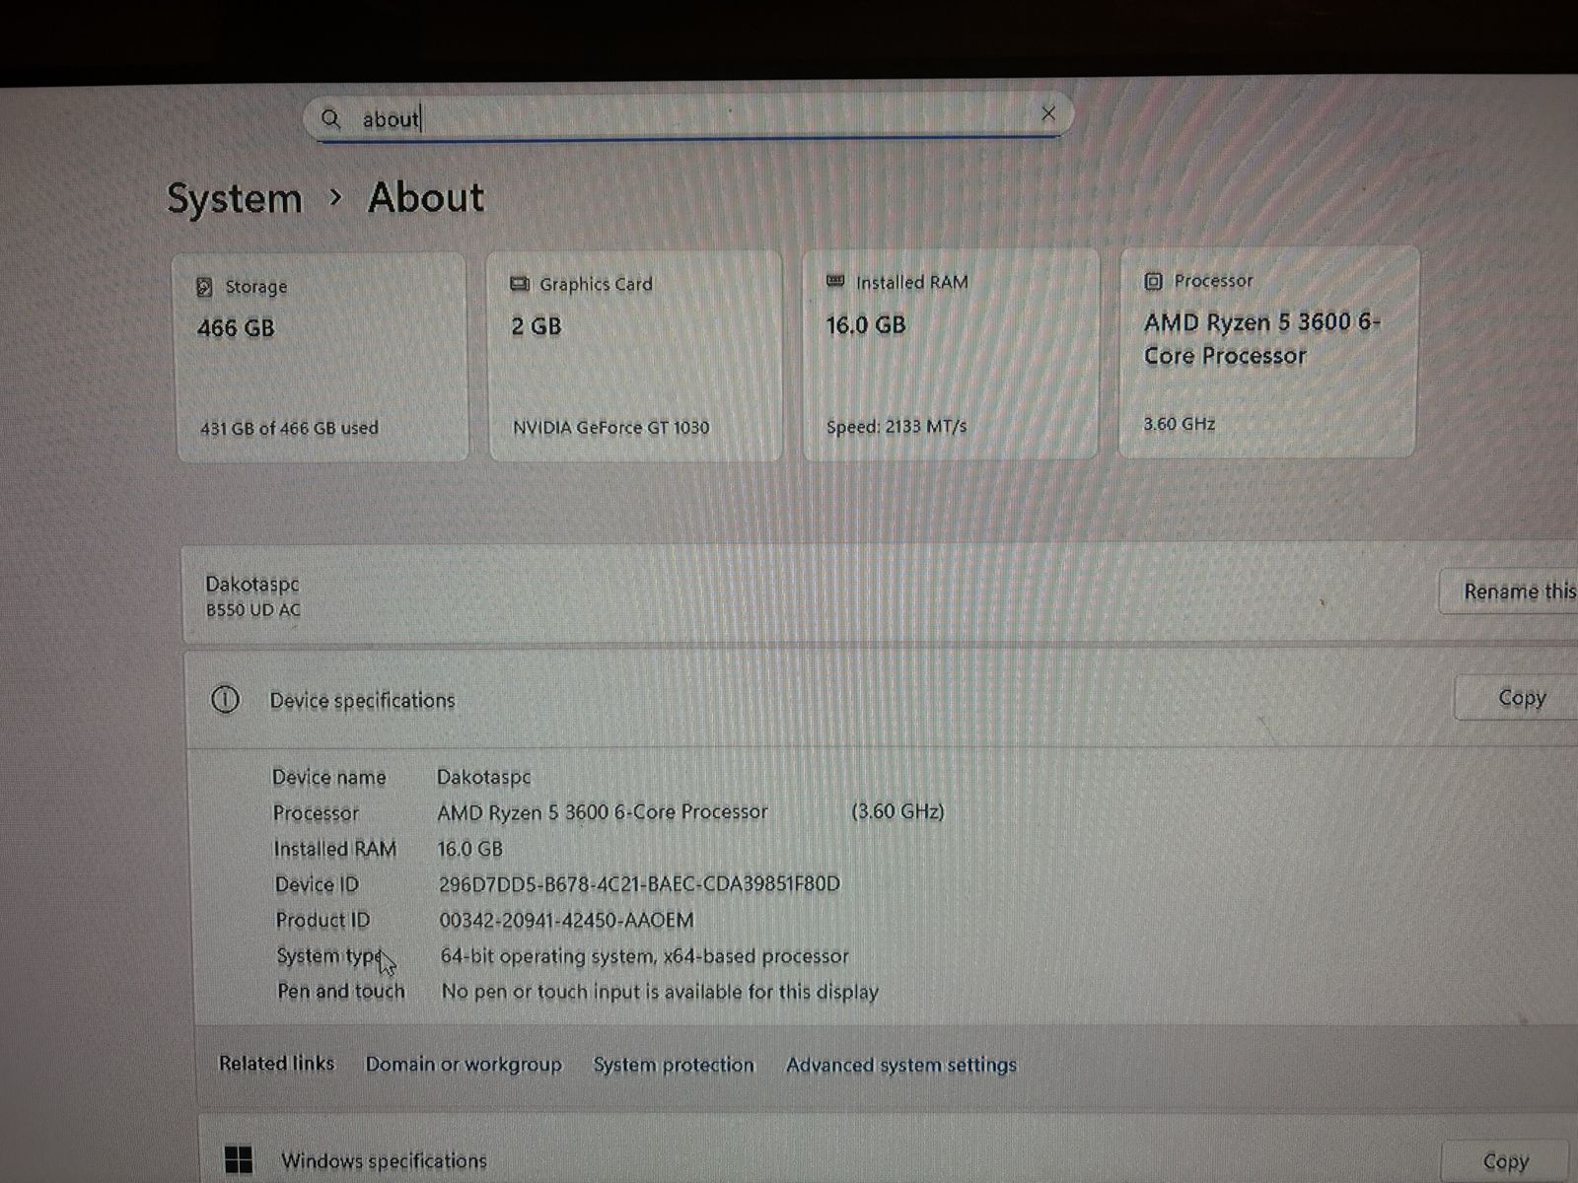Click the Pen and touch value

(x=659, y=992)
